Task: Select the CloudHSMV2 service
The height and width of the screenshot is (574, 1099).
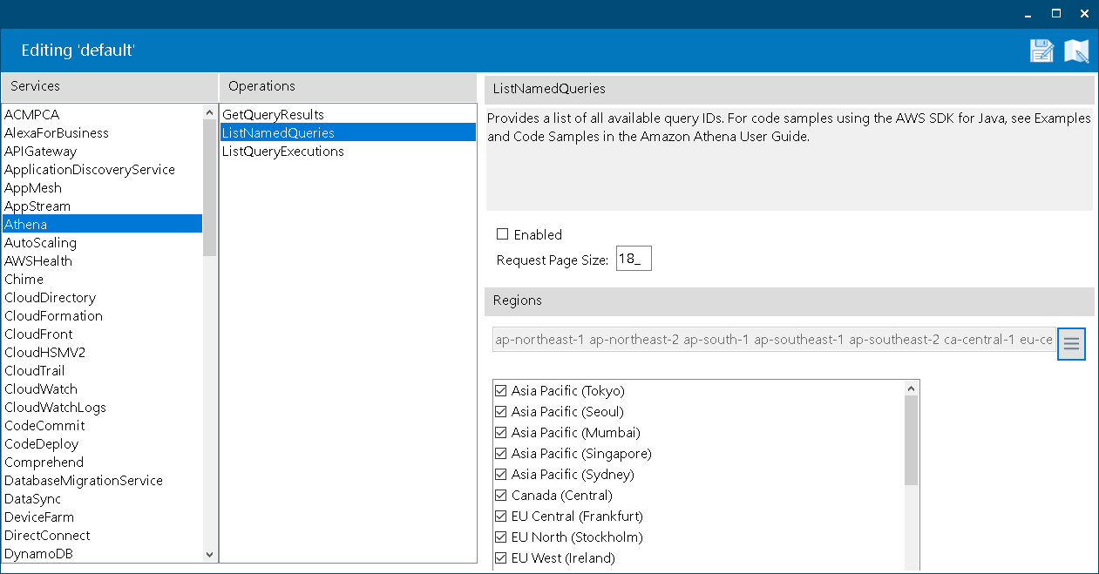Action: [x=102, y=353]
